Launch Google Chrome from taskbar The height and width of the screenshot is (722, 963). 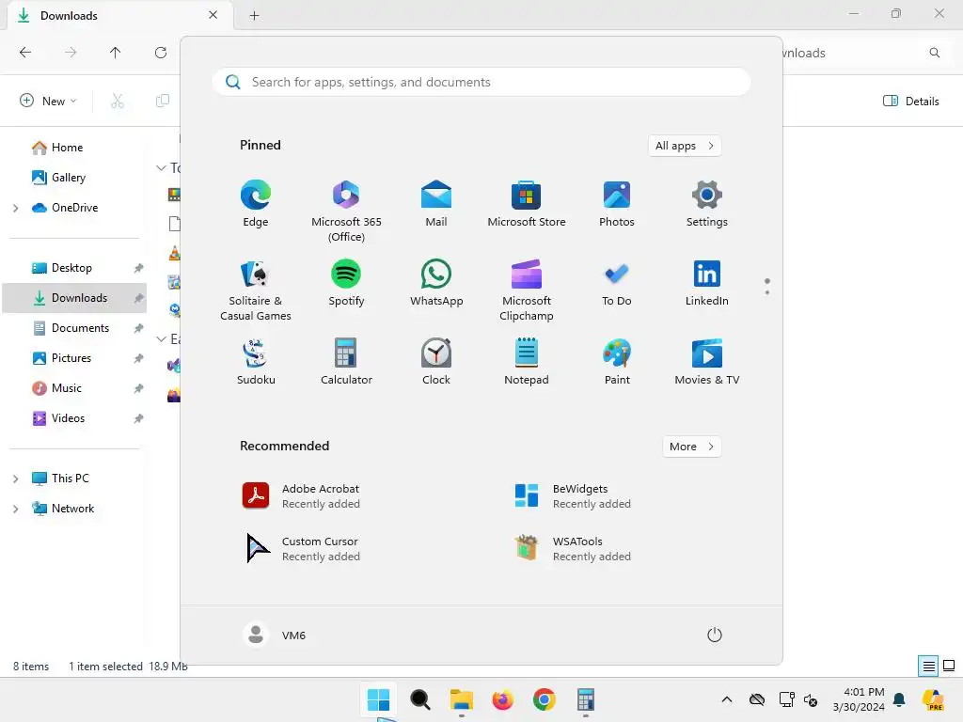[545, 698]
